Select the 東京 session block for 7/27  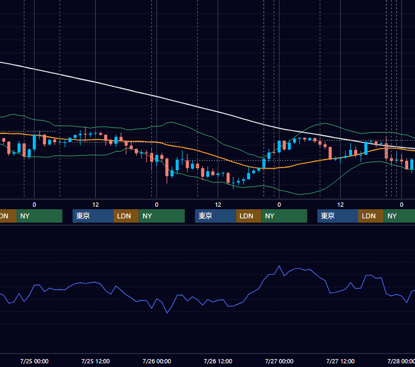coord(337,216)
